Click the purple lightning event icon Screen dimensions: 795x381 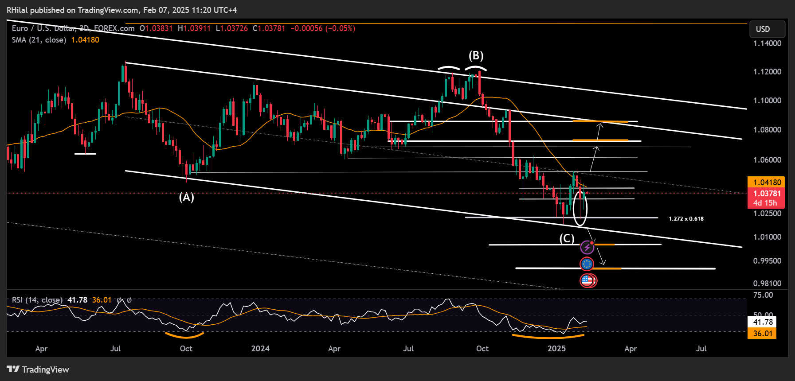[x=587, y=247]
